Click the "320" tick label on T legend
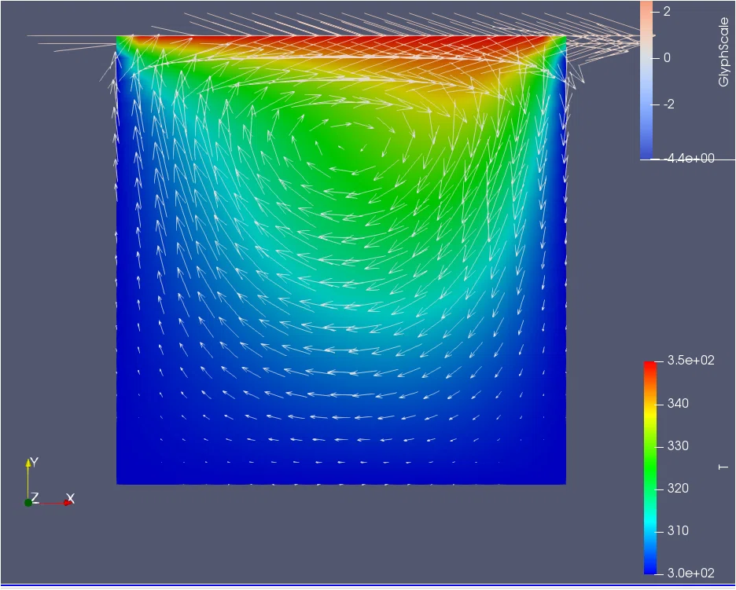 coord(678,488)
